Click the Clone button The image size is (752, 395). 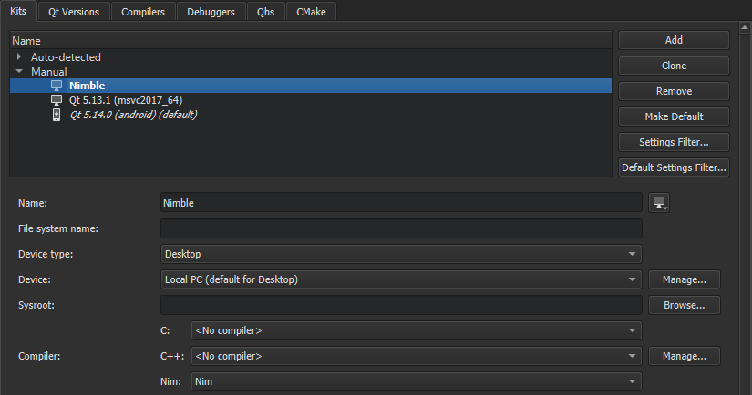pyautogui.click(x=674, y=66)
